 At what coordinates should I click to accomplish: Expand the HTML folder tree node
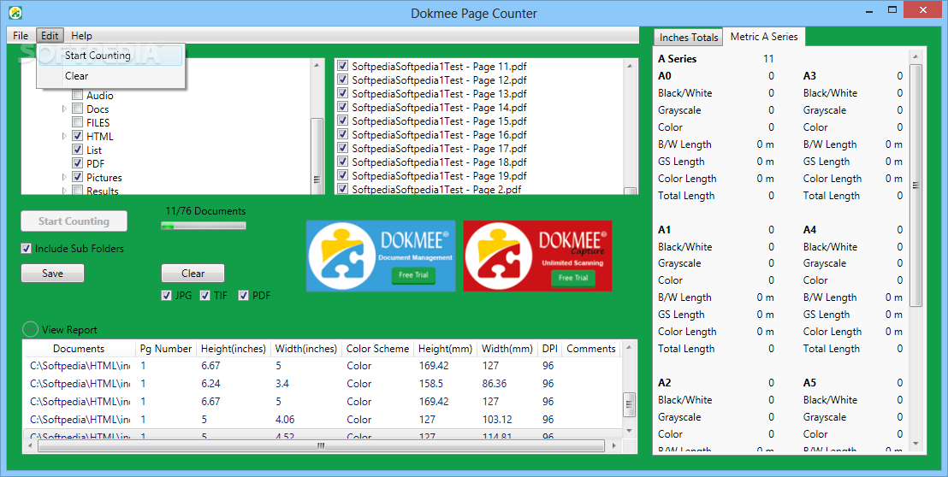pyautogui.click(x=65, y=137)
